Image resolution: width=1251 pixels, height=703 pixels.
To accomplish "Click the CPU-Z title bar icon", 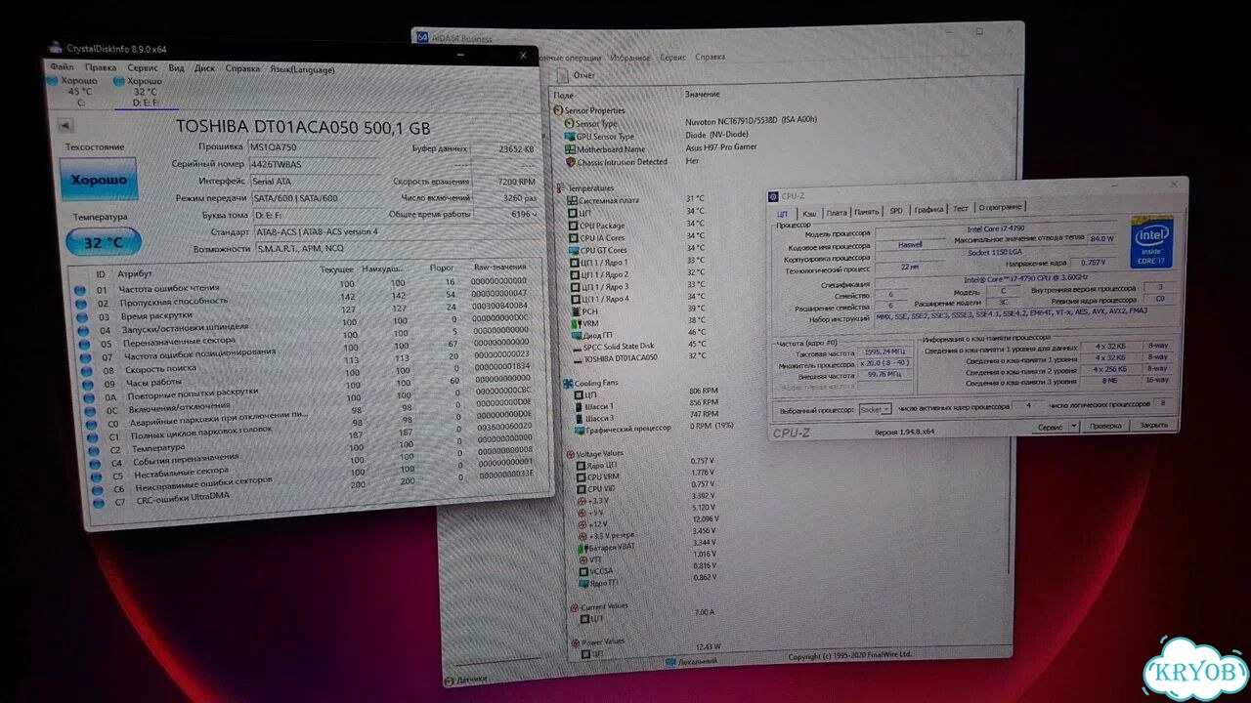I will click(x=774, y=197).
